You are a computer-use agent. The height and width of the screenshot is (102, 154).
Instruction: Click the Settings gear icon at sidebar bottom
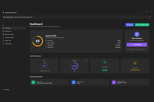(3, 90)
